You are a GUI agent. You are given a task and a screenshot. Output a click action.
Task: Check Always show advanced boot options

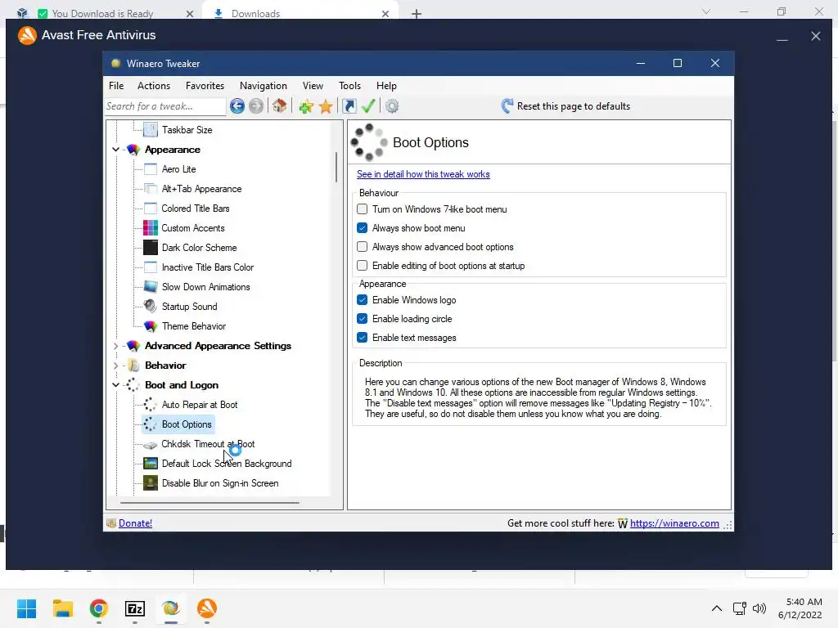click(363, 247)
